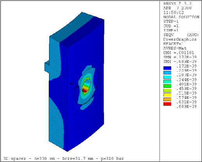Click the SEQV label
202x162 pixels.
point(169,35)
